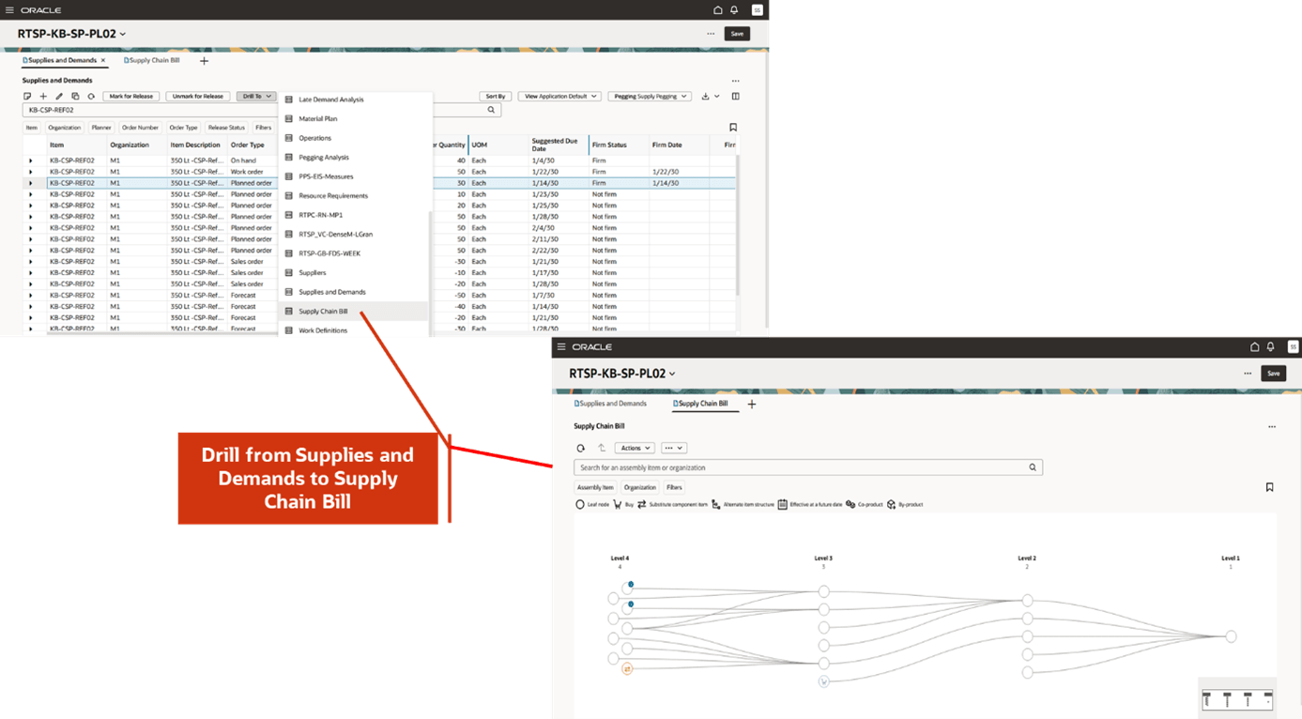This screenshot has height=719, width=1302.
Task: Open the SS avatar in the Supply Chain Bill window
Action: coord(1293,347)
